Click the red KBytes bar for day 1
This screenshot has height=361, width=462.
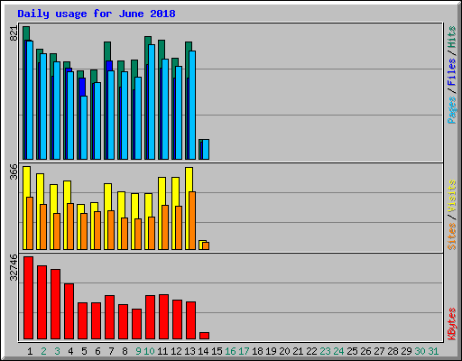(29, 298)
